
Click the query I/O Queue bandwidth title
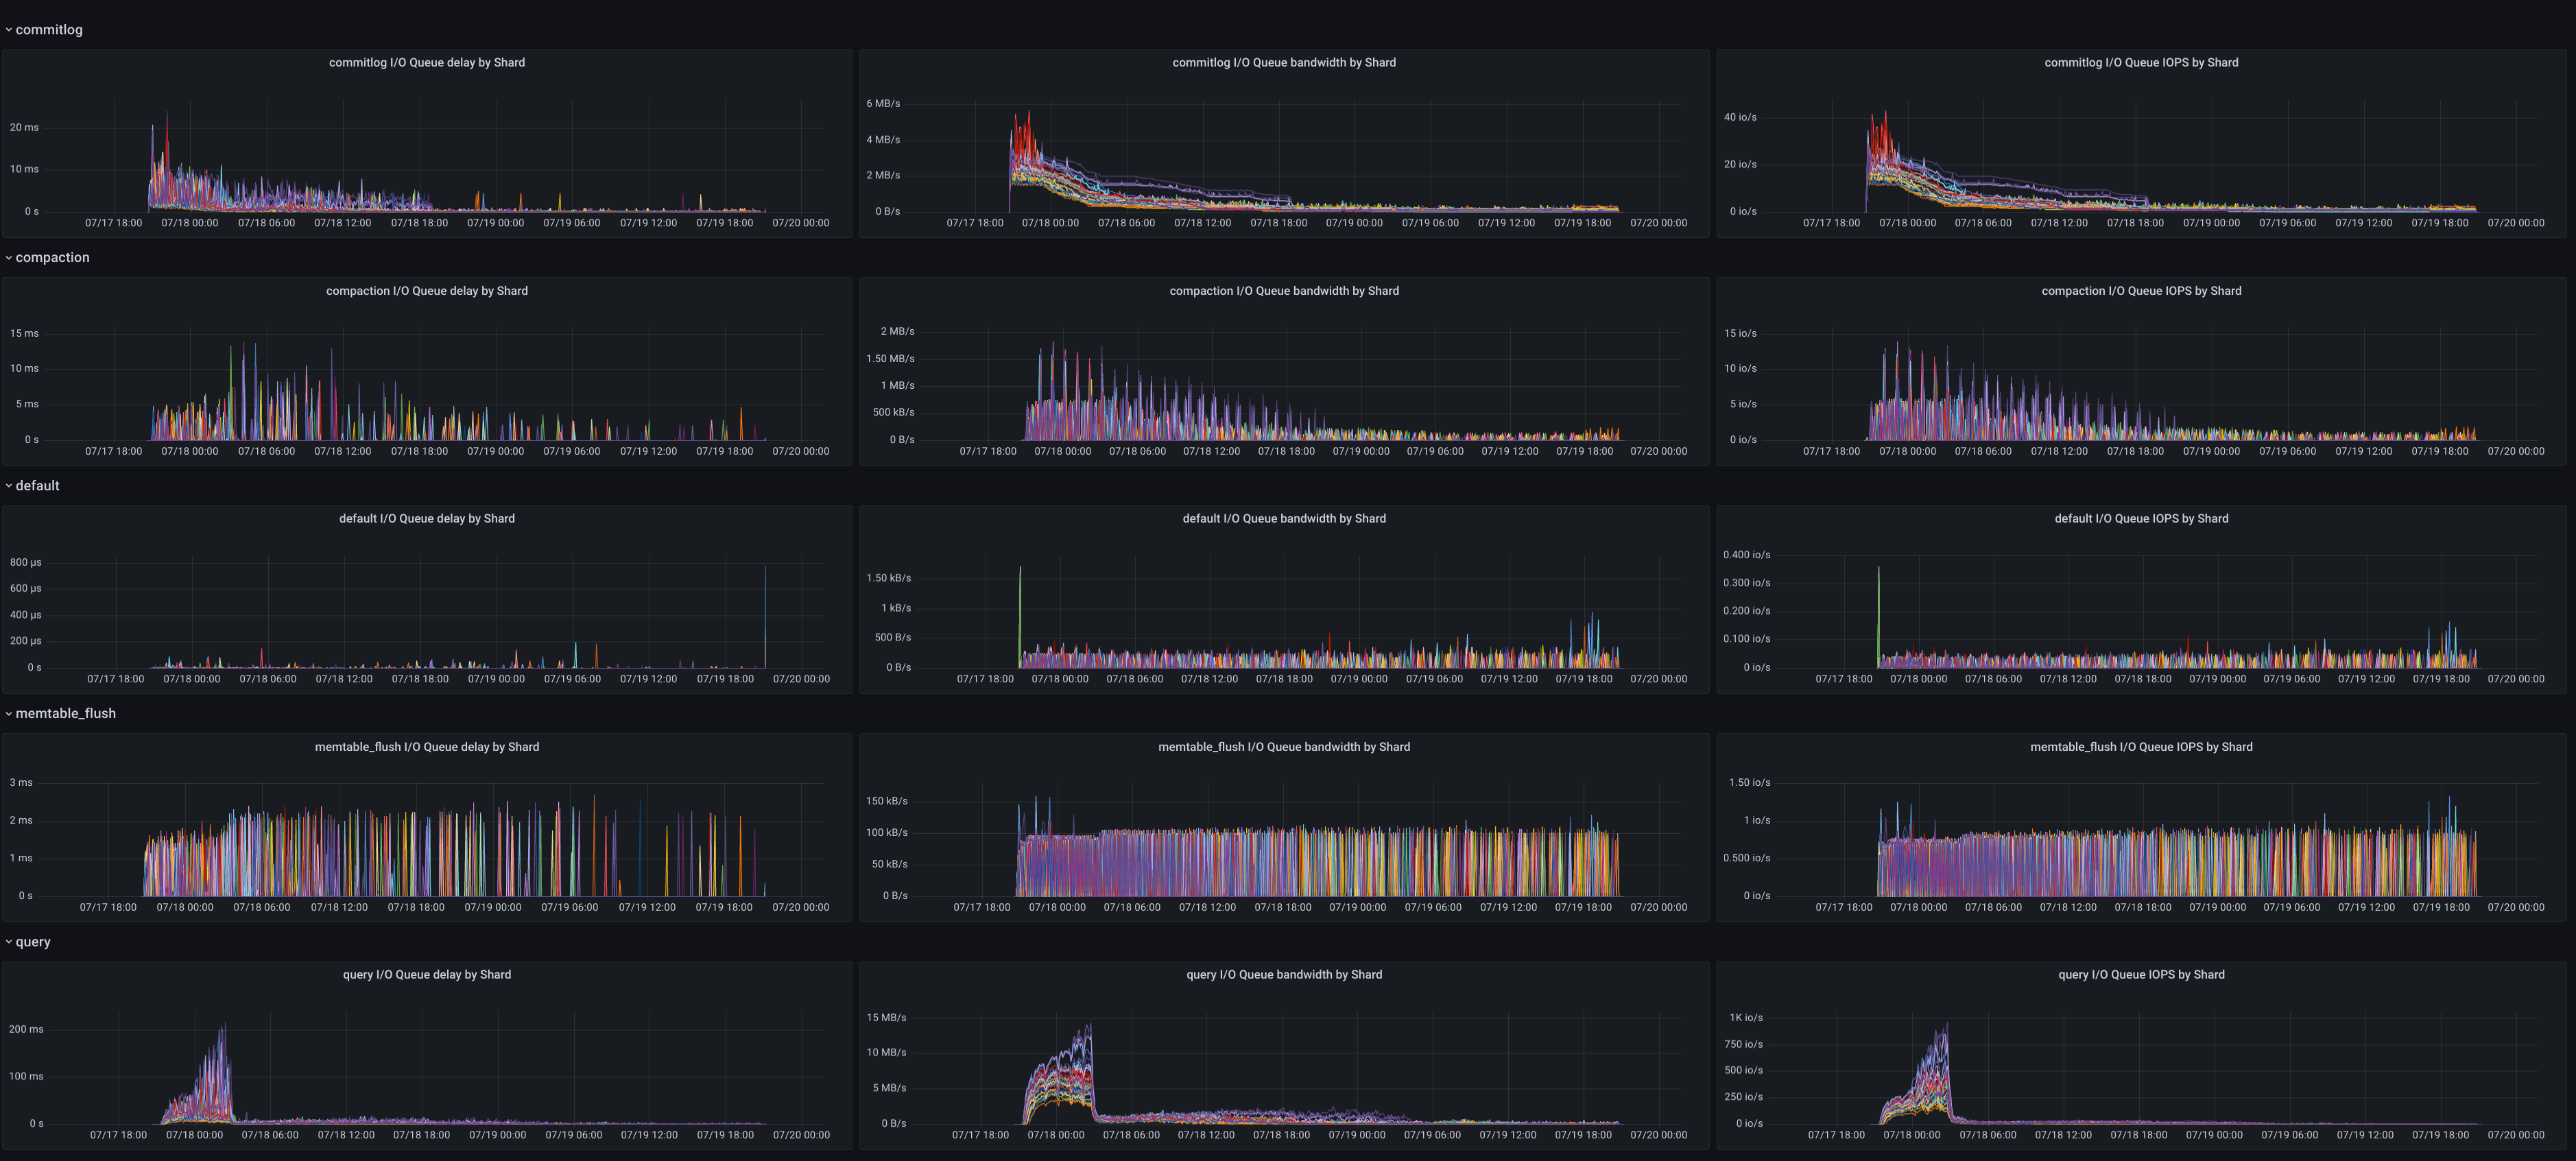(x=1283, y=974)
